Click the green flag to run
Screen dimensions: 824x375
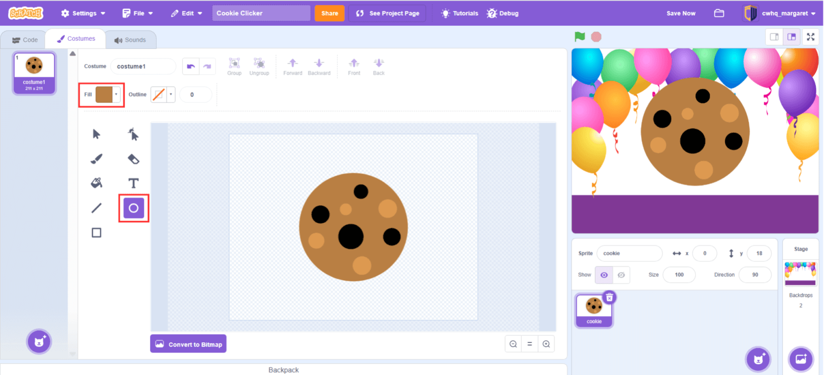(x=579, y=37)
